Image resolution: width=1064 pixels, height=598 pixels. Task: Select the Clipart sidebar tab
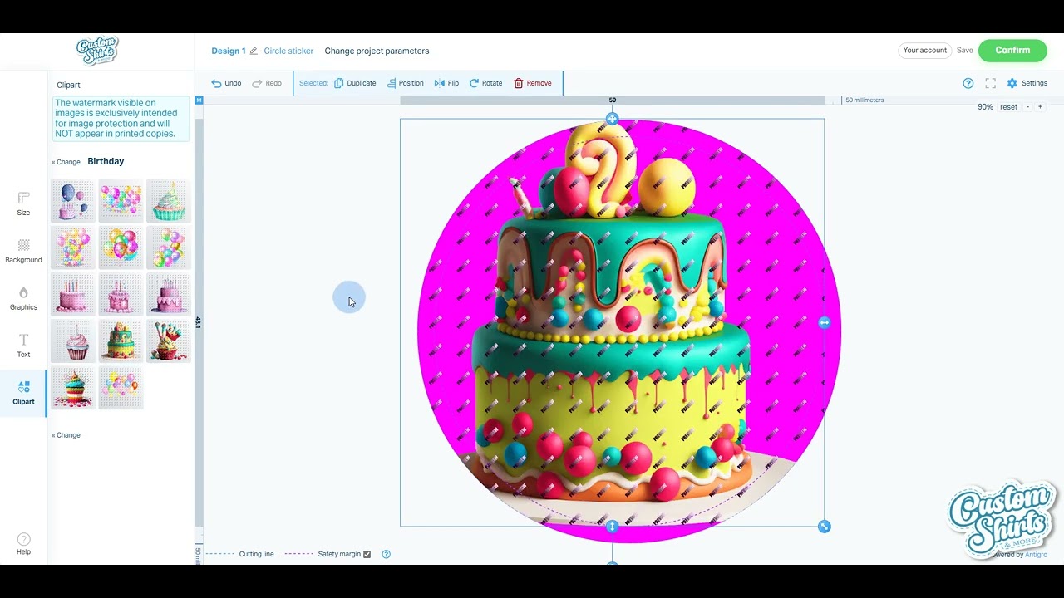(x=23, y=394)
